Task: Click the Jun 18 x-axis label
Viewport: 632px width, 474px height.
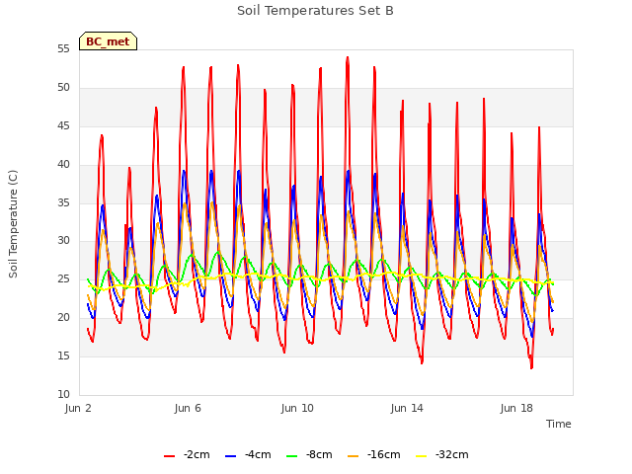Action: coord(516,408)
